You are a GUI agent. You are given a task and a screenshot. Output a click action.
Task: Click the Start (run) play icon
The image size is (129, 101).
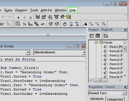pyautogui.click(x=19, y=17)
